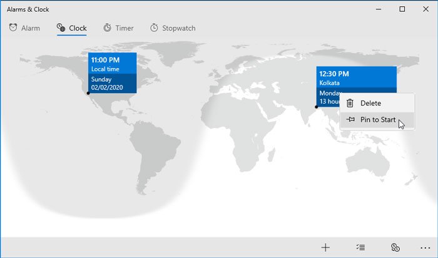Click the Sunday 02/02/2020 date text
Viewport: 438px width, 258px height.
(107, 83)
